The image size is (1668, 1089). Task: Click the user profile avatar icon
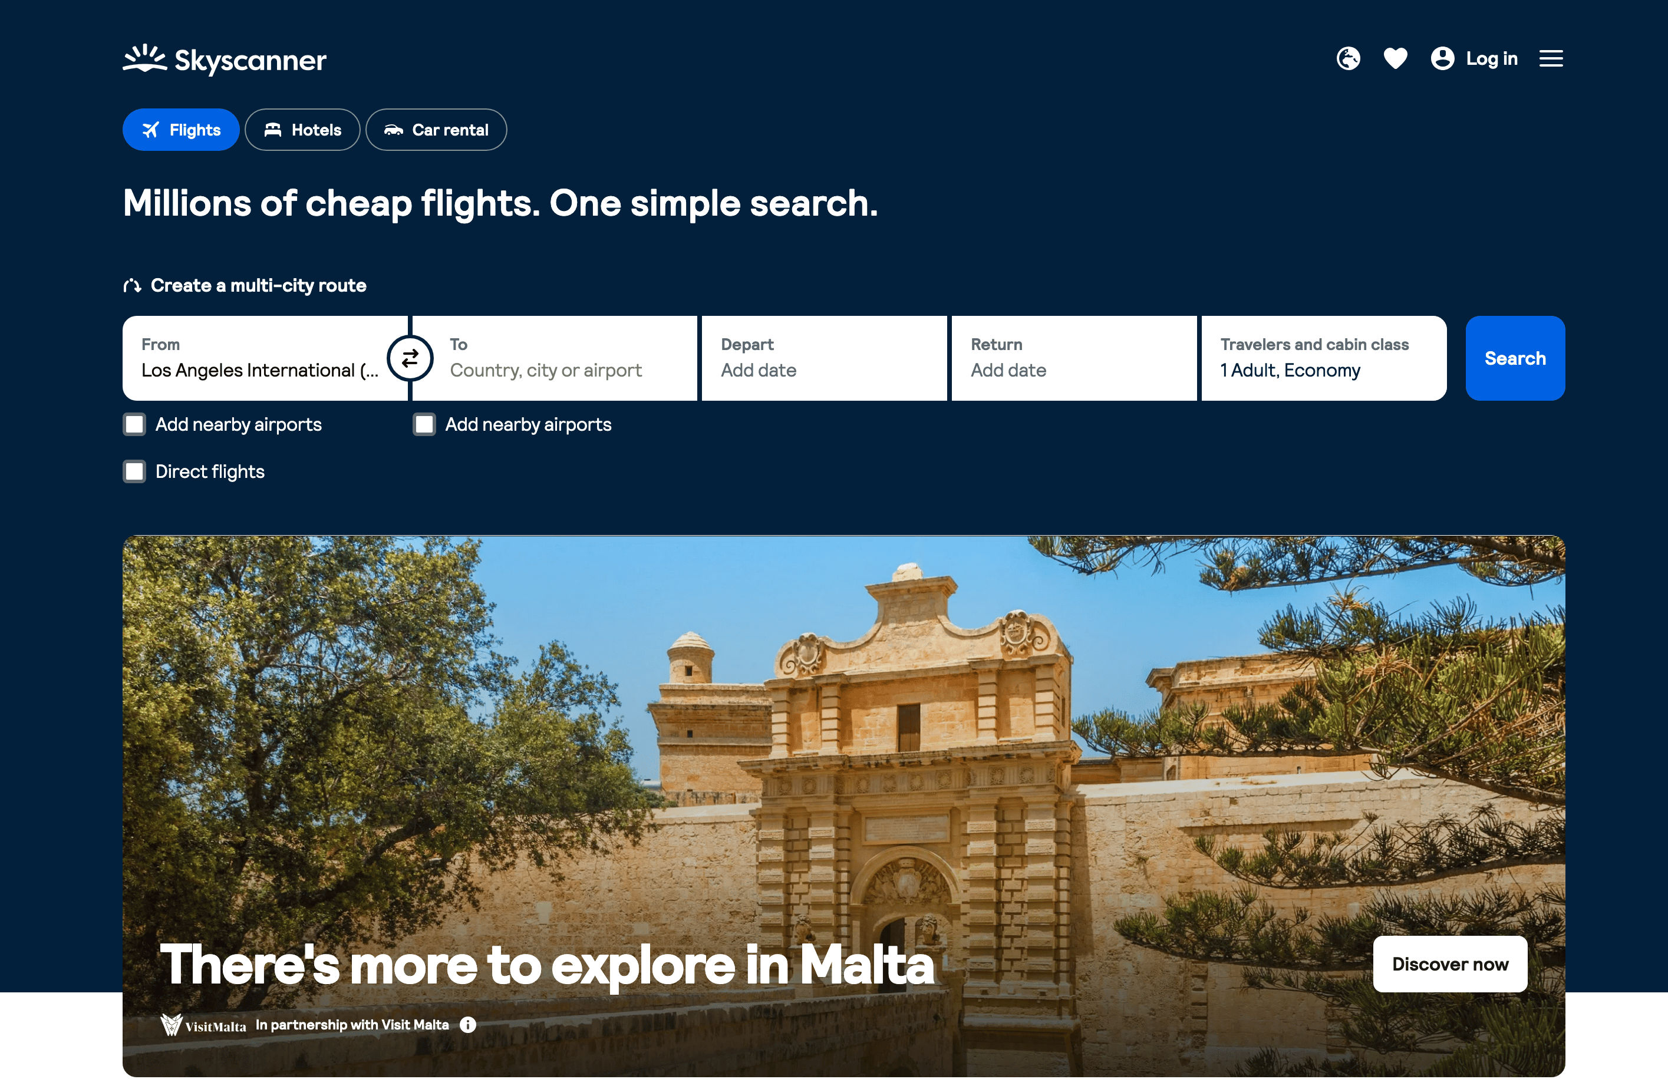tap(1442, 59)
